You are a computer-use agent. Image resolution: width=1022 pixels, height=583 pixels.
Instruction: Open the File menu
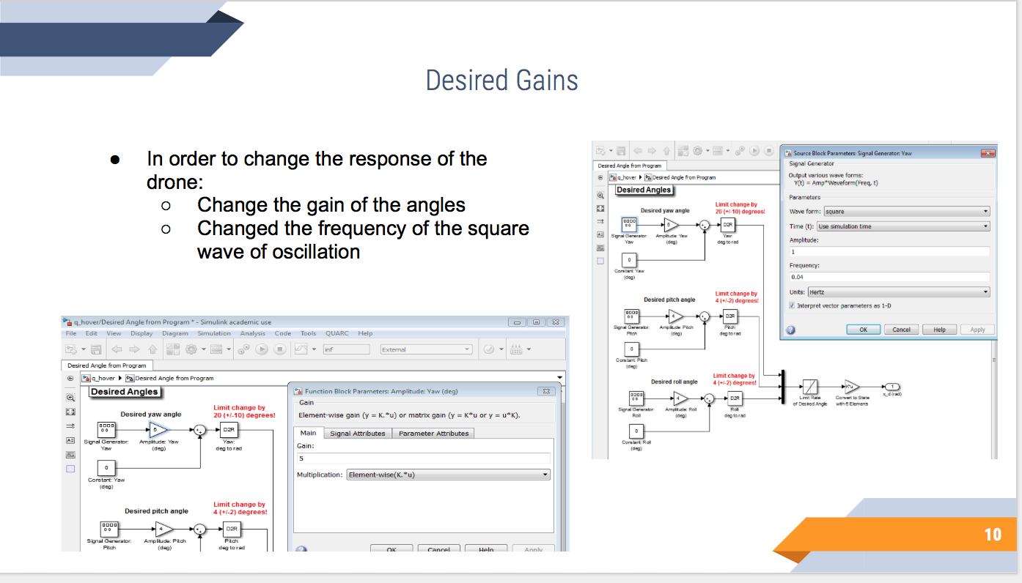point(70,333)
